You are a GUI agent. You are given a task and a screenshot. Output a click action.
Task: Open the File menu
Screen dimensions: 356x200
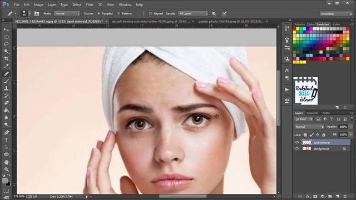click(x=17, y=4)
